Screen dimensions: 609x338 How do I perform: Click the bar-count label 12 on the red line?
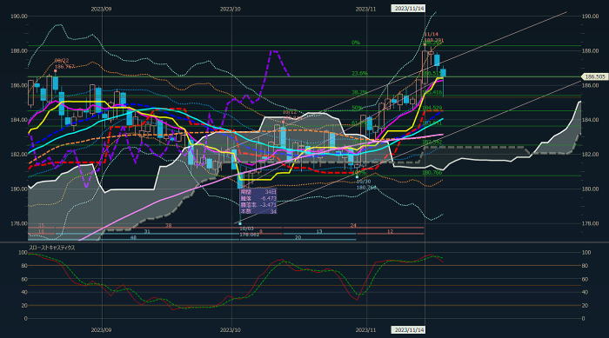pyautogui.click(x=390, y=232)
